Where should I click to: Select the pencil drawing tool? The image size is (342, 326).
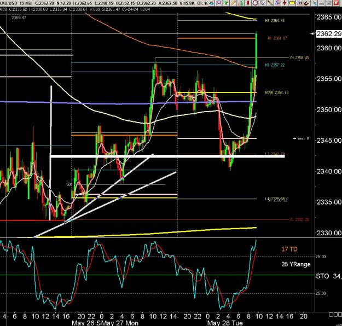pos(233,3)
